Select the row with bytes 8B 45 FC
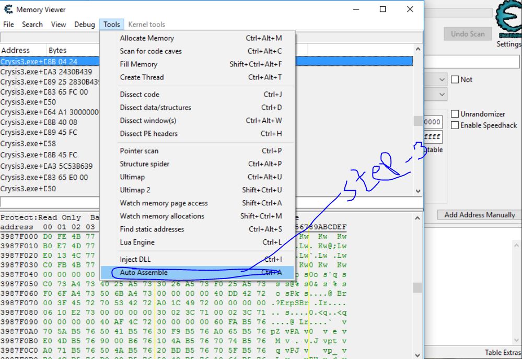 coord(50,155)
